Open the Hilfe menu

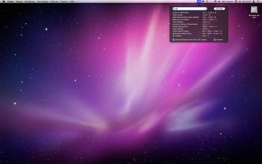72,2
